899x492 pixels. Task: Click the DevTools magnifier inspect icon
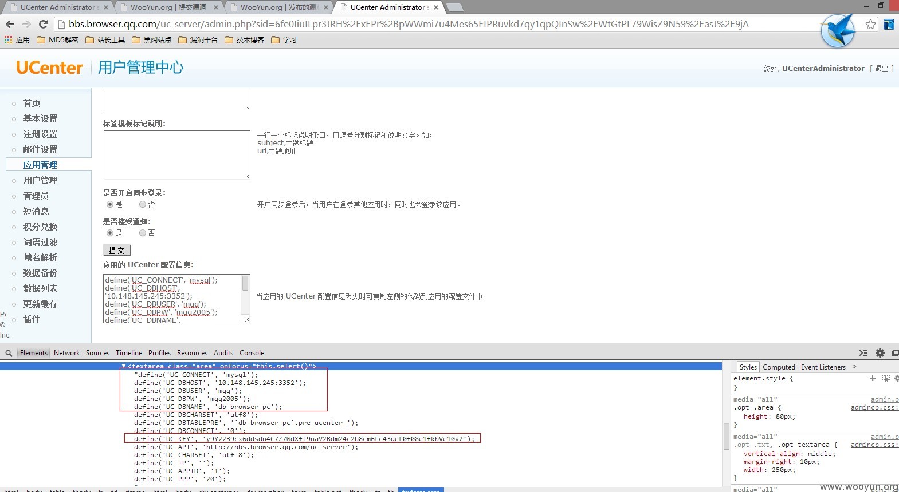coord(9,353)
